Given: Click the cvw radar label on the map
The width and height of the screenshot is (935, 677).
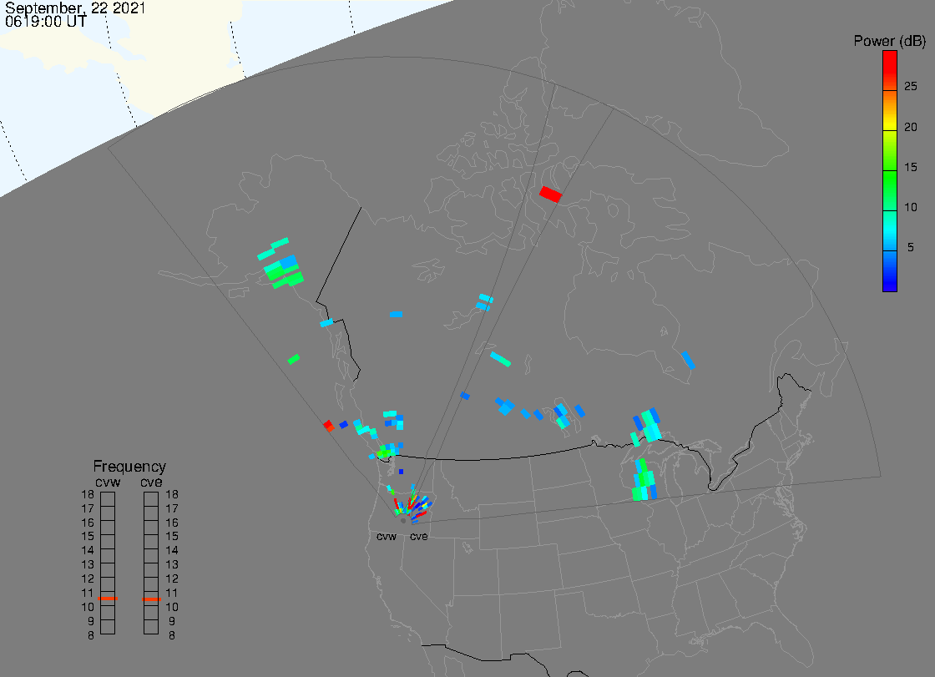Looking at the screenshot, I should pyautogui.click(x=387, y=537).
